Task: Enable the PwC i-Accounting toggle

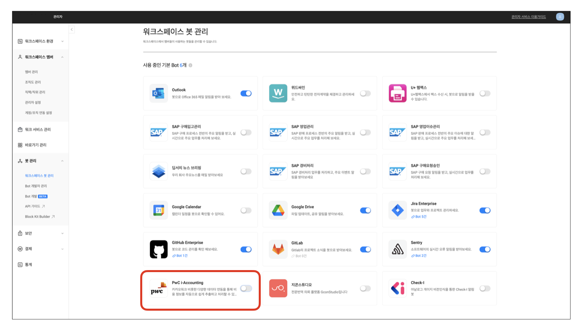Action: point(246,288)
